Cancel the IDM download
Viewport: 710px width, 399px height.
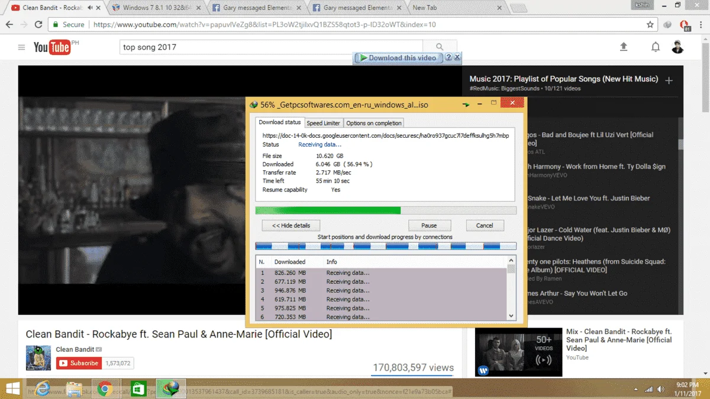(485, 225)
